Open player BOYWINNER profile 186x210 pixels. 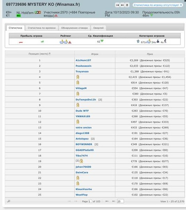pos(84,144)
